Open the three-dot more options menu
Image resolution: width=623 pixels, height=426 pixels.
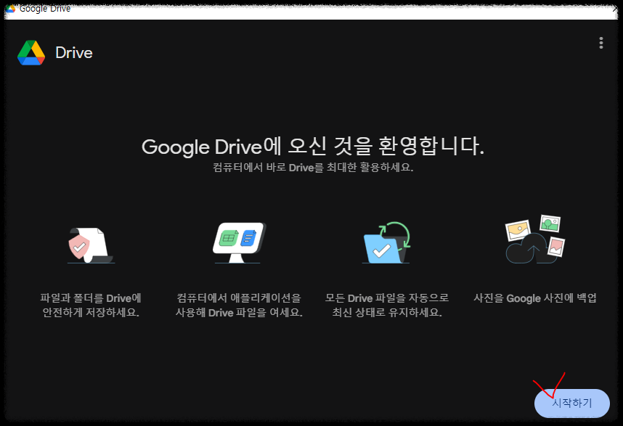click(x=600, y=43)
